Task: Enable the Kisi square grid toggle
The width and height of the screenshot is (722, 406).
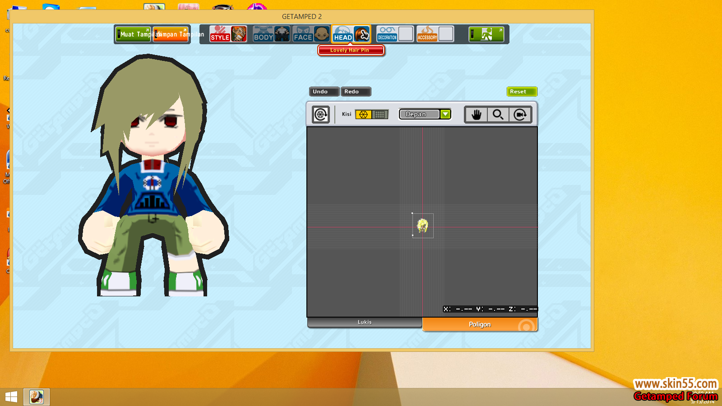Action: pyautogui.click(x=380, y=115)
